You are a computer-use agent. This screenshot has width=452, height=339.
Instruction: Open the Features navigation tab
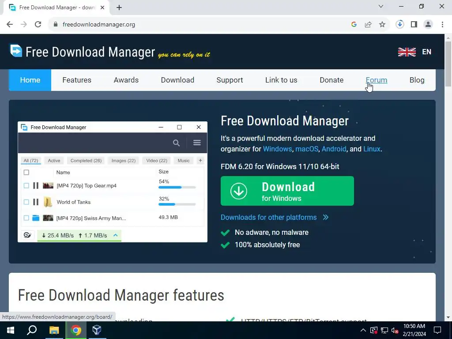coord(77,80)
